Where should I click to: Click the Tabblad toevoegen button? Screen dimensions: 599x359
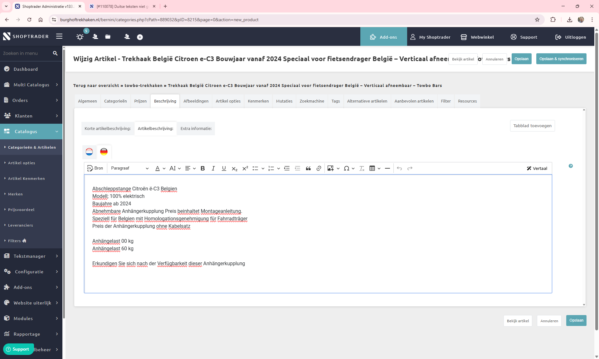(x=532, y=126)
